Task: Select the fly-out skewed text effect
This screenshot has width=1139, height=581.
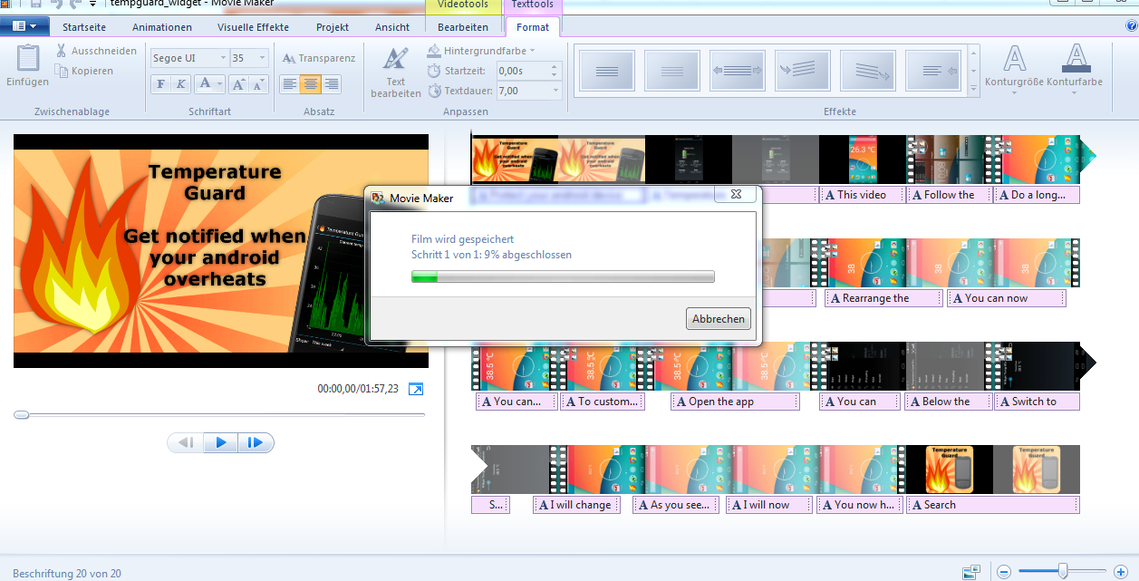Action: pyautogui.click(x=867, y=70)
